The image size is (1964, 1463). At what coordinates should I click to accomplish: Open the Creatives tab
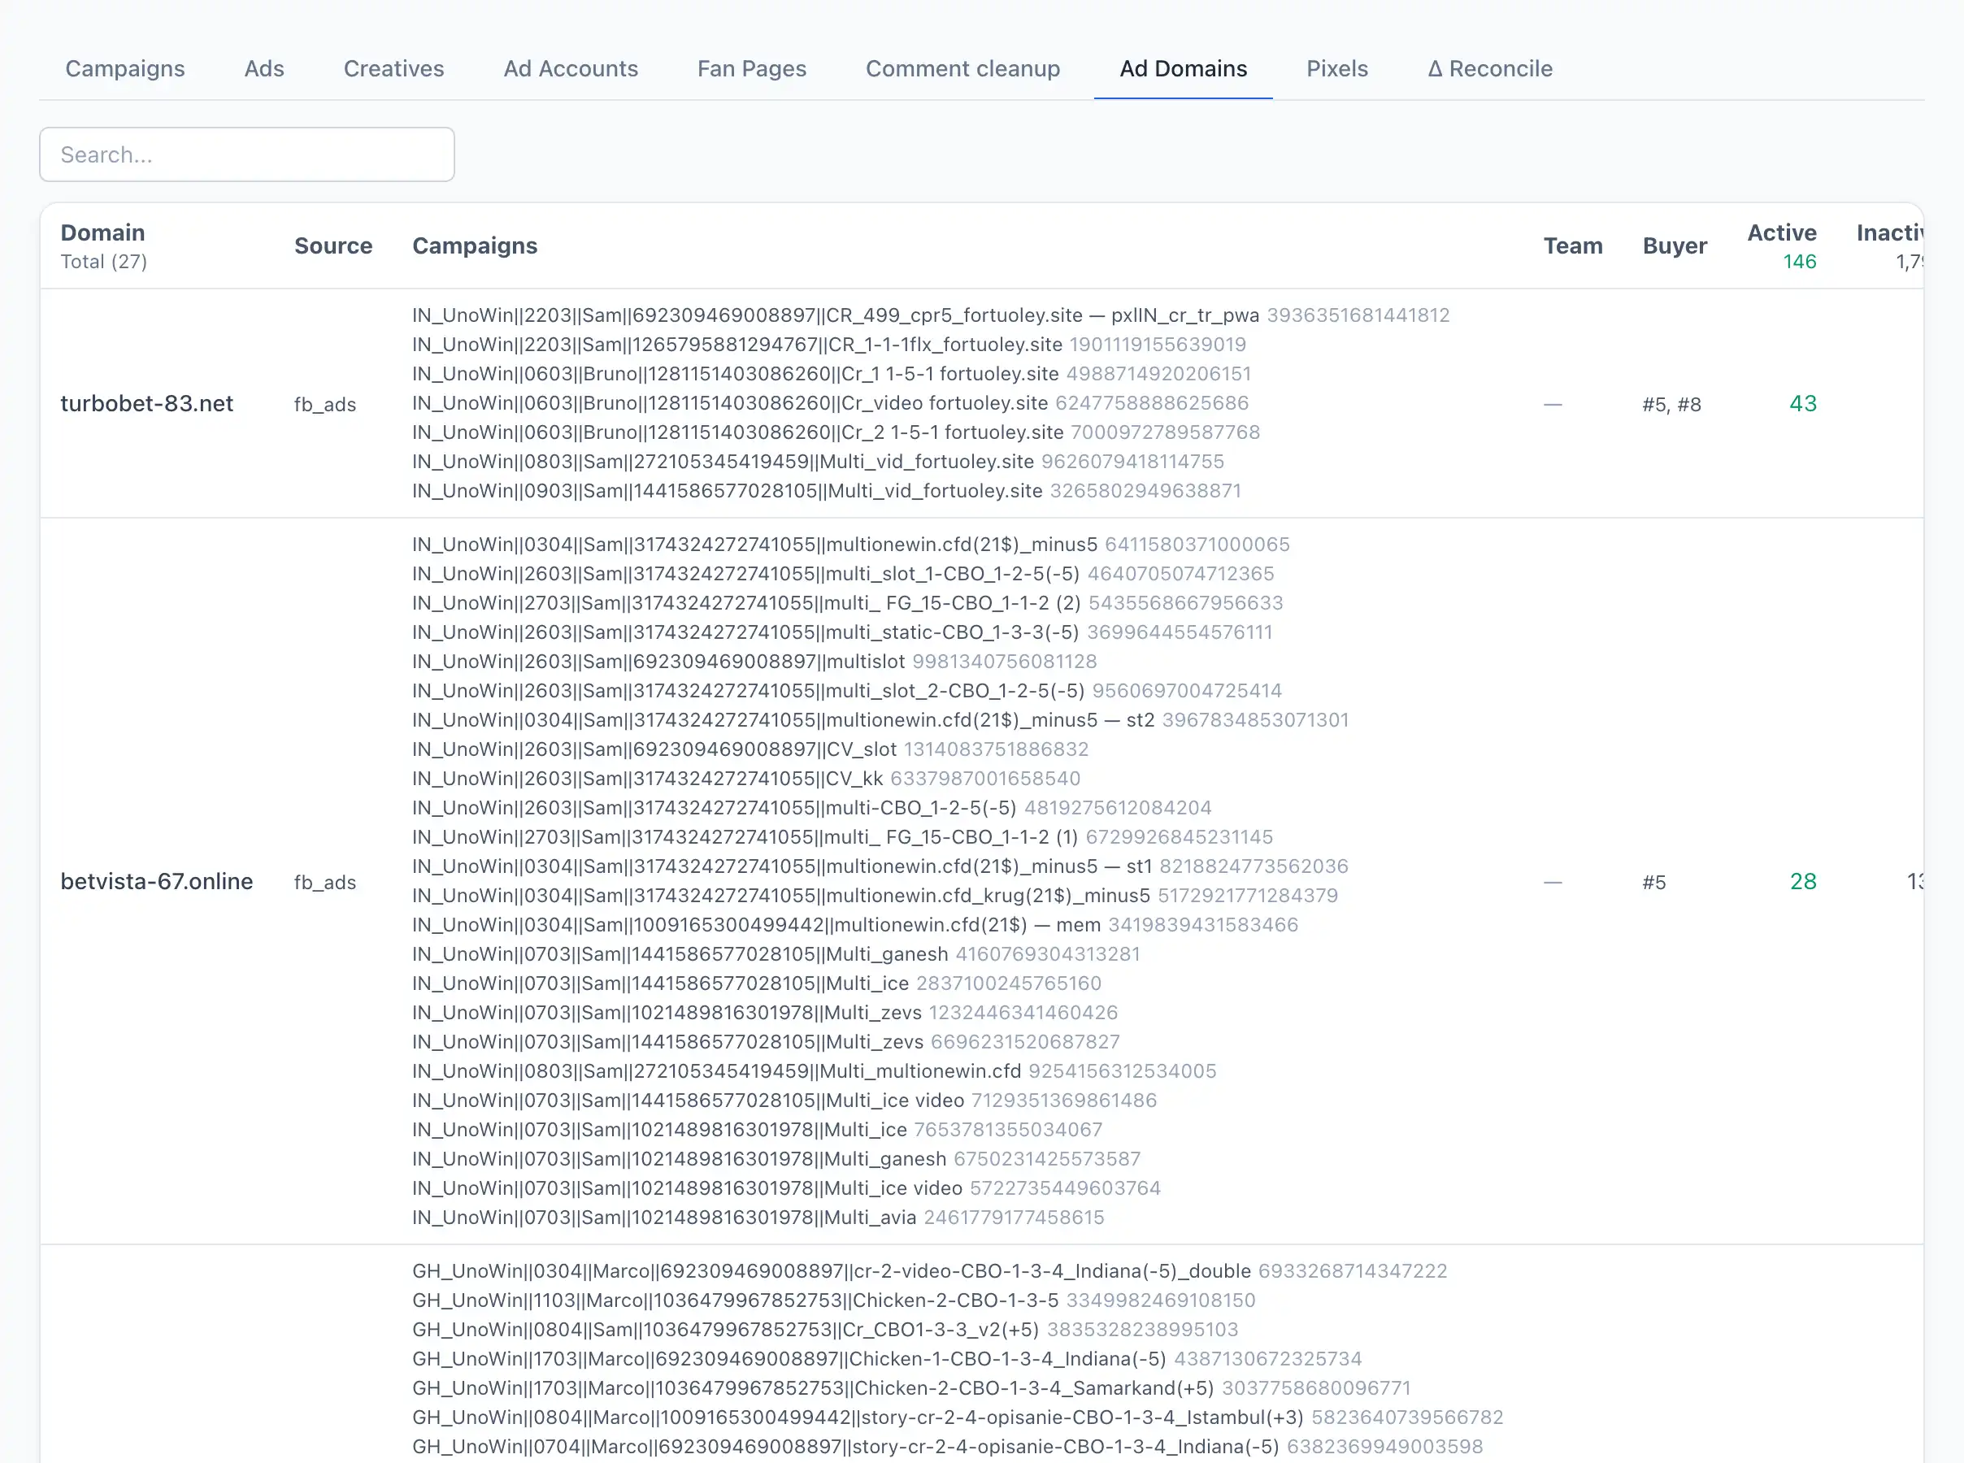pyautogui.click(x=394, y=69)
